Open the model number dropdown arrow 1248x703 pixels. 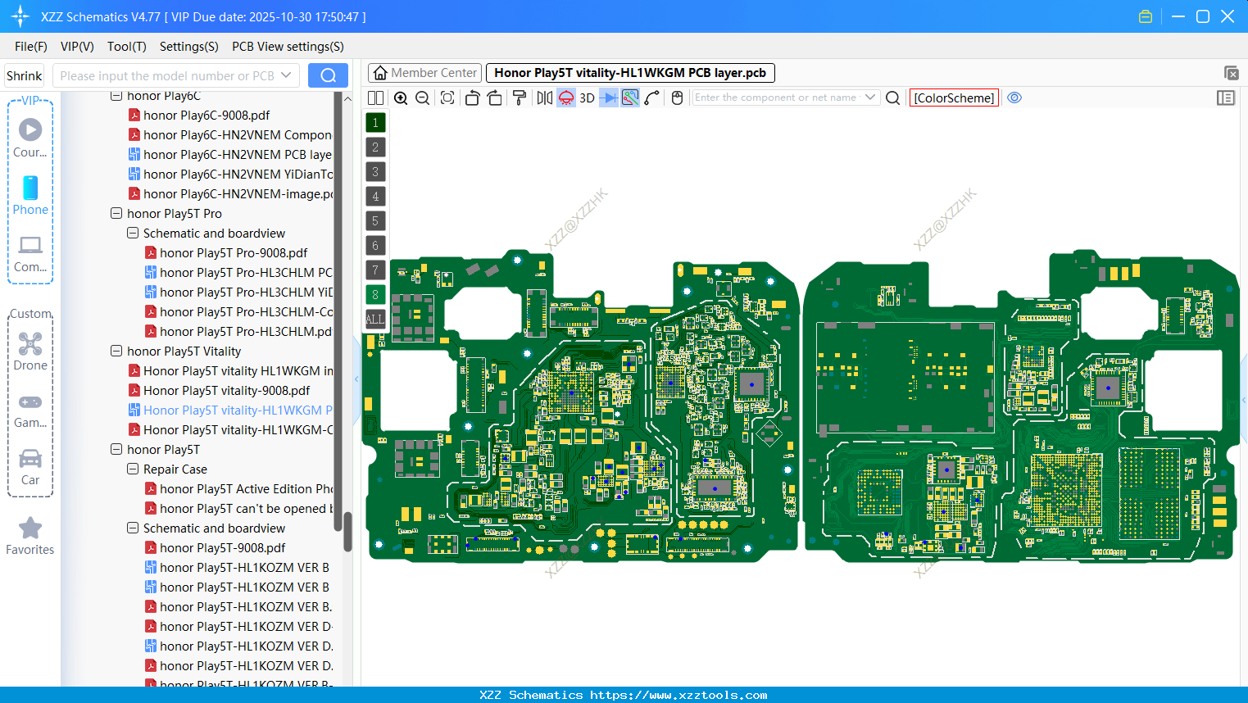tap(286, 75)
